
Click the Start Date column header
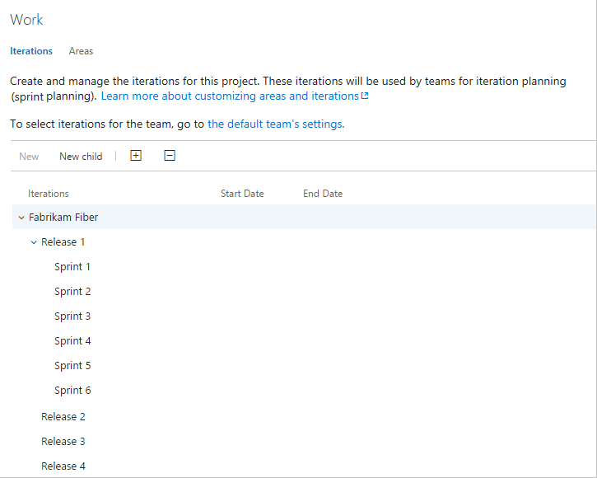[x=242, y=194]
